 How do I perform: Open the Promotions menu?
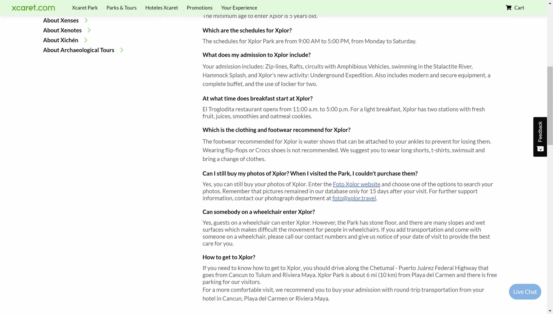click(200, 8)
